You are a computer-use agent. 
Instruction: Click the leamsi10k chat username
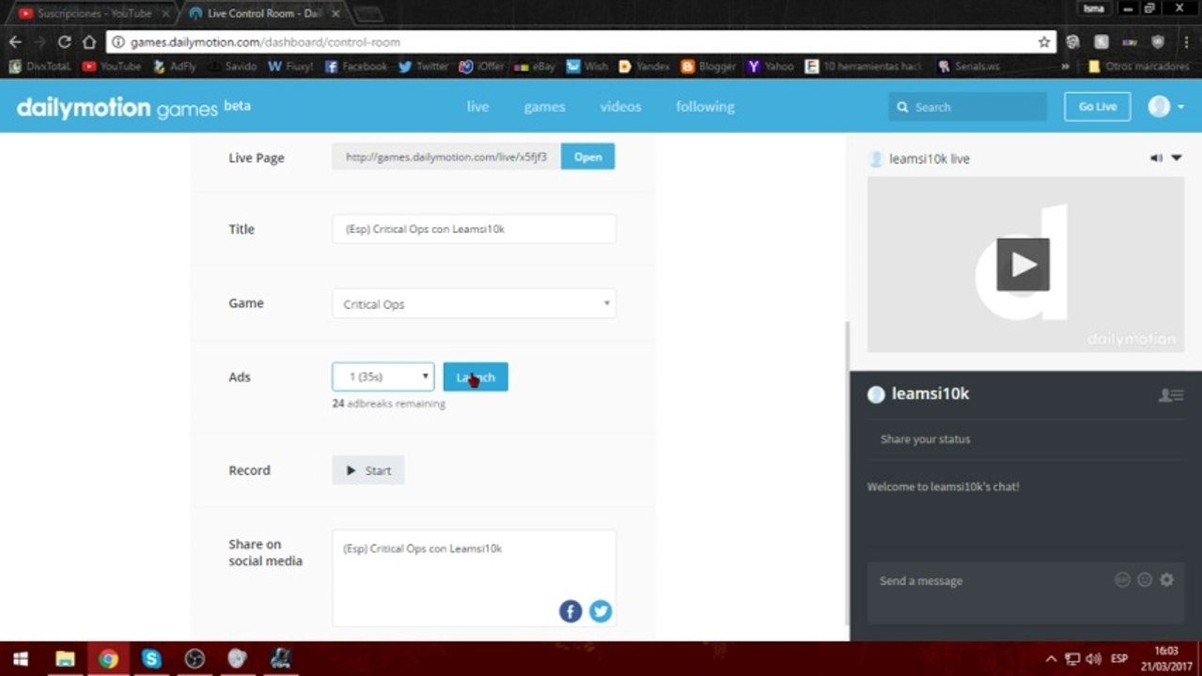point(930,394)
